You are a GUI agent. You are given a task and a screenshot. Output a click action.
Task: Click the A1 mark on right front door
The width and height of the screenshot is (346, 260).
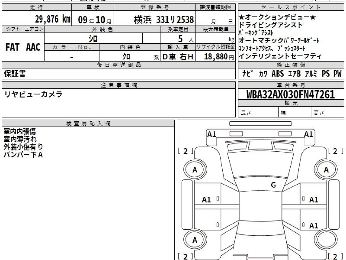(x=313, y=200)
